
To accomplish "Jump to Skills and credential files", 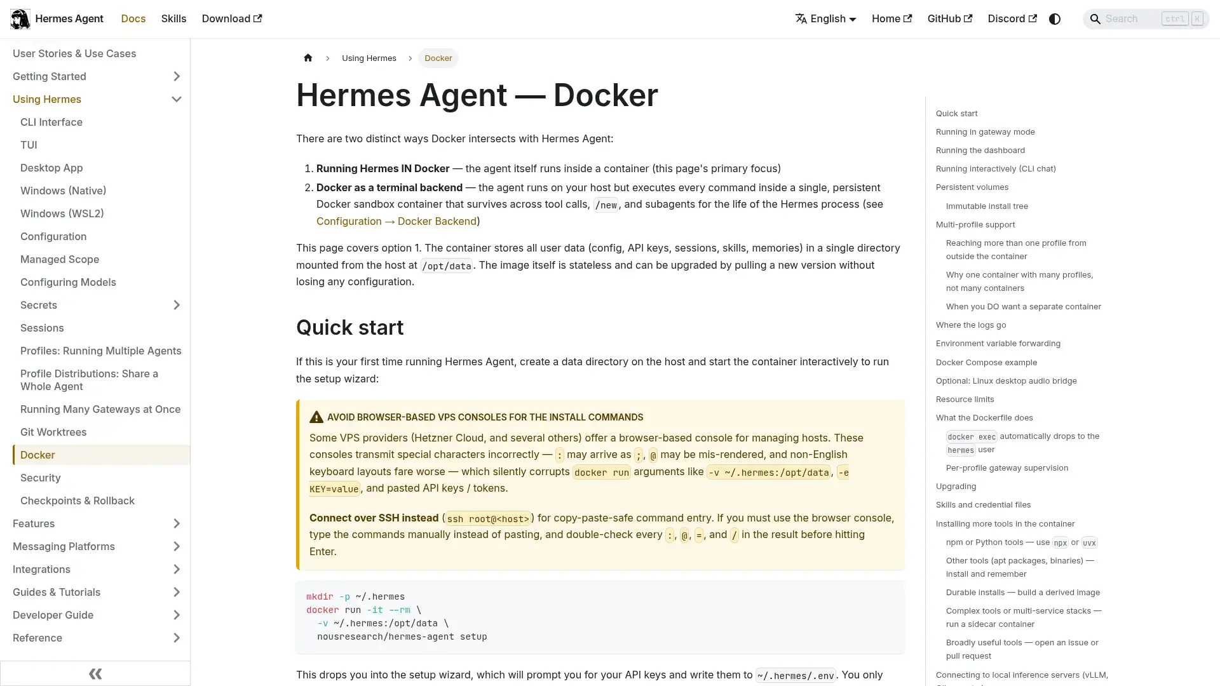I will pos(984,504).
